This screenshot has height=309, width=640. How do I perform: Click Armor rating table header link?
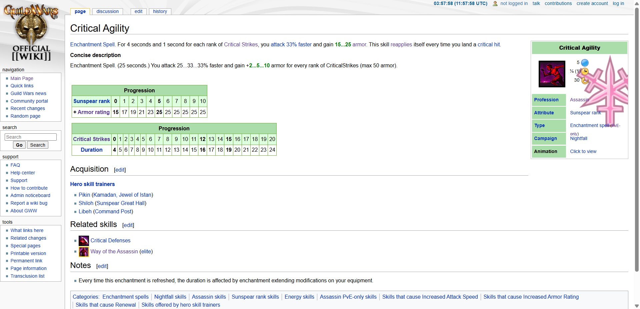click(x=93, y=112)
